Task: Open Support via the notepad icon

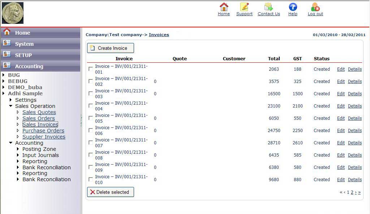Action: tap(245, 6)
